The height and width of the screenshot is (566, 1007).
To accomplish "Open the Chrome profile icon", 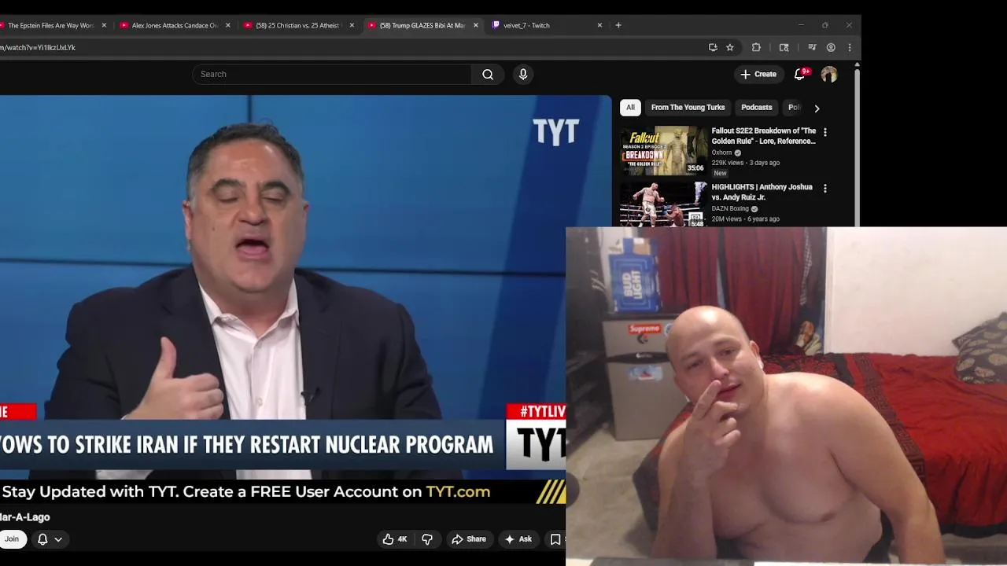I will click(831, 47).
